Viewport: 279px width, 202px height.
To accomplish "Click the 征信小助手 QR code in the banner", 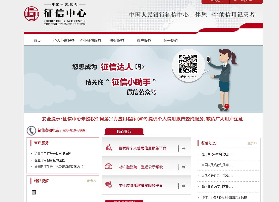I will [188, 64].
